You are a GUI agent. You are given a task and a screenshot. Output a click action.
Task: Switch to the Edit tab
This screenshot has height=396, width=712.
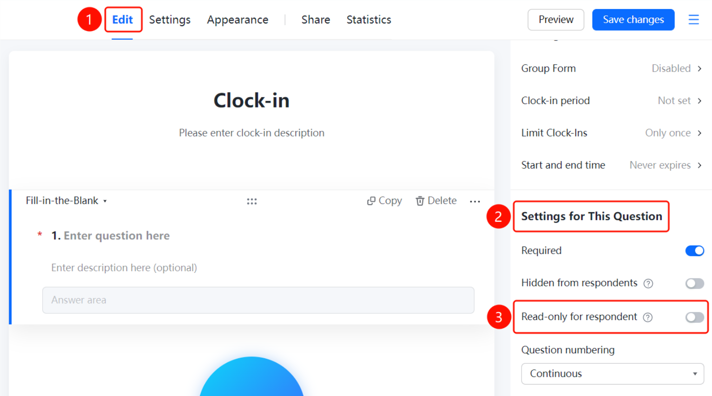click(122, 20)
